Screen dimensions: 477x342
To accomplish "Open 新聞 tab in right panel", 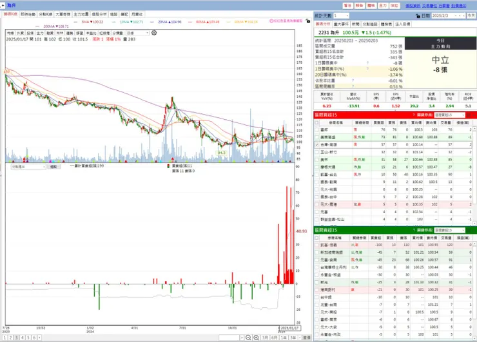I will (x=356, y=24).
